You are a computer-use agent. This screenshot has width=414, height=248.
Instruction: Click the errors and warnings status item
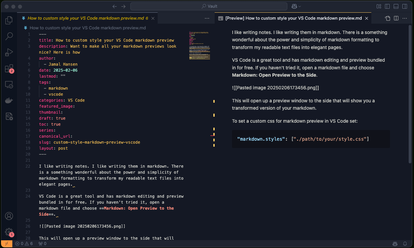pos(24,244)
